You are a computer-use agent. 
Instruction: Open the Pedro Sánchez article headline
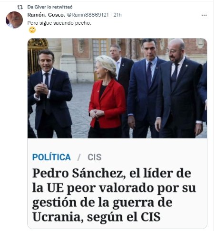pyautogui.click(x=114, y=195)
